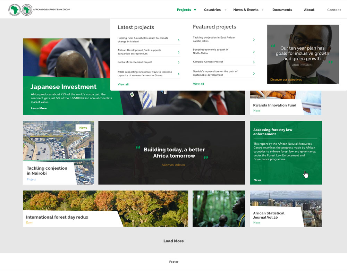347x271 pixels.
Task: Click arrow icon next to Tanzanian entrepreneurs project
Action: pyautogui.click(x=179, y=52)
